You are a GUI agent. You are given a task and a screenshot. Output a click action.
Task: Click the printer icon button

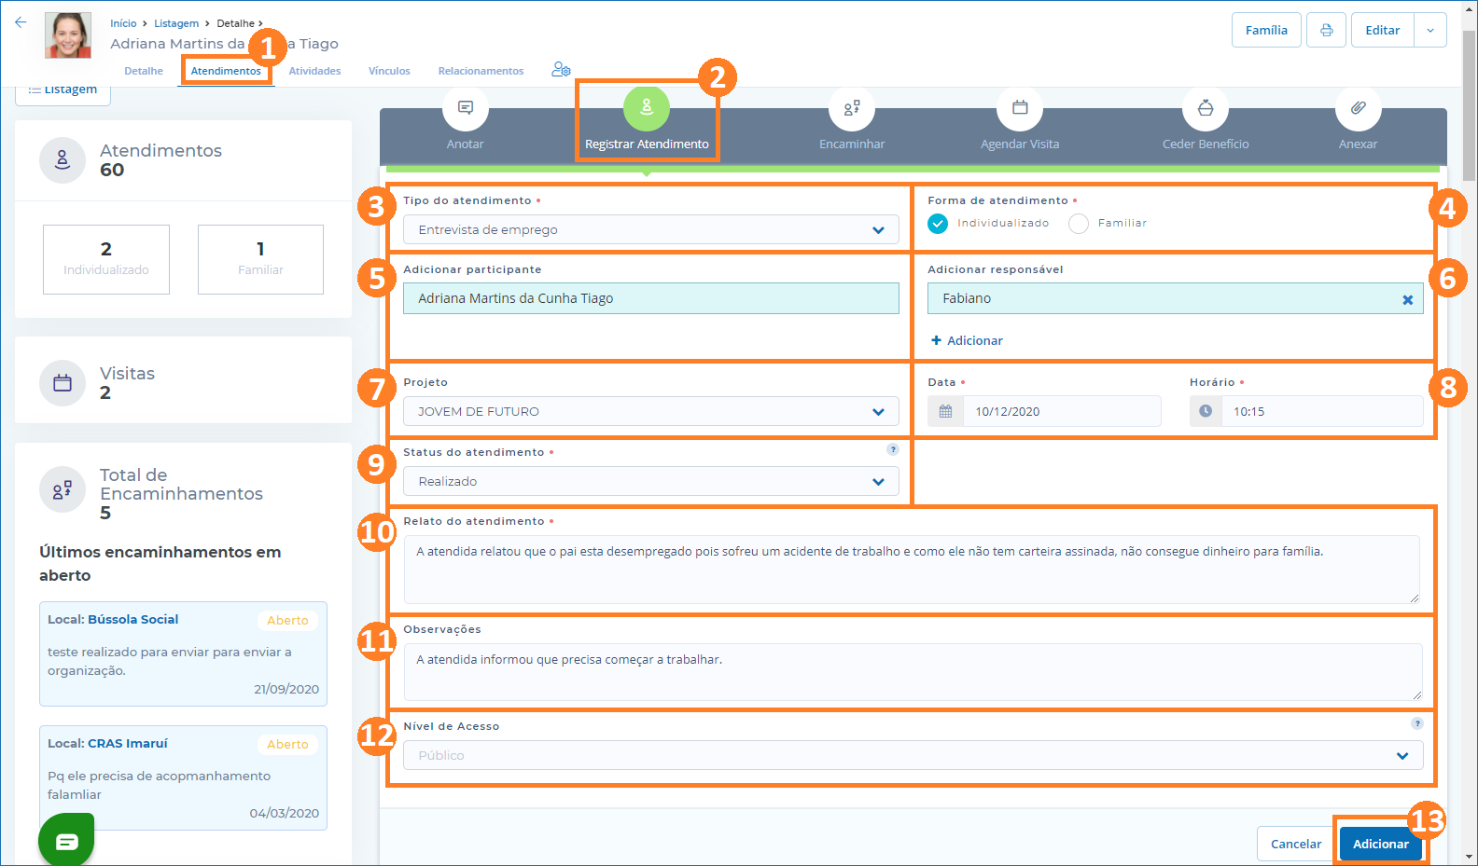point(1326,30)
